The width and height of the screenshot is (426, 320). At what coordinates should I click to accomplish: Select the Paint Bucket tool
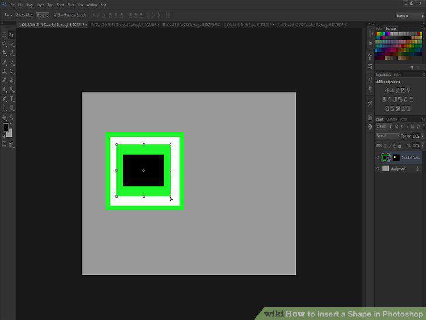coord(12,80)
